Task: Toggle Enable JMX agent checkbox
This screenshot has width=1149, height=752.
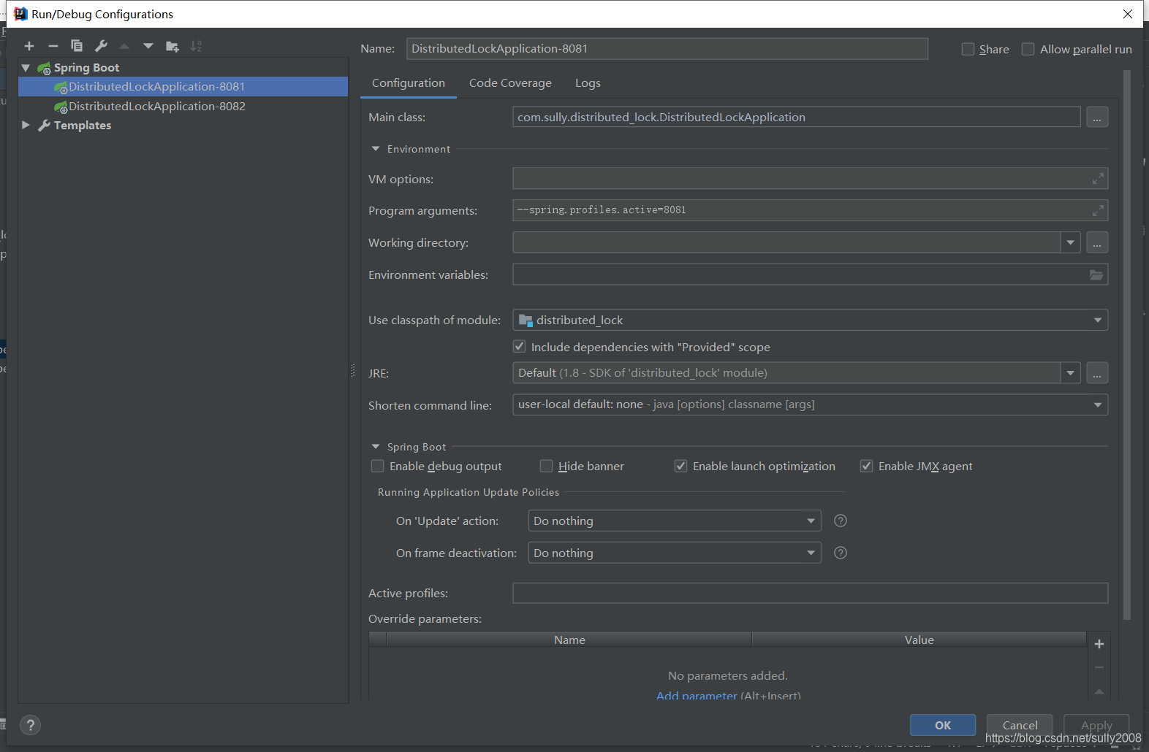Action: [x=866, y=466]
